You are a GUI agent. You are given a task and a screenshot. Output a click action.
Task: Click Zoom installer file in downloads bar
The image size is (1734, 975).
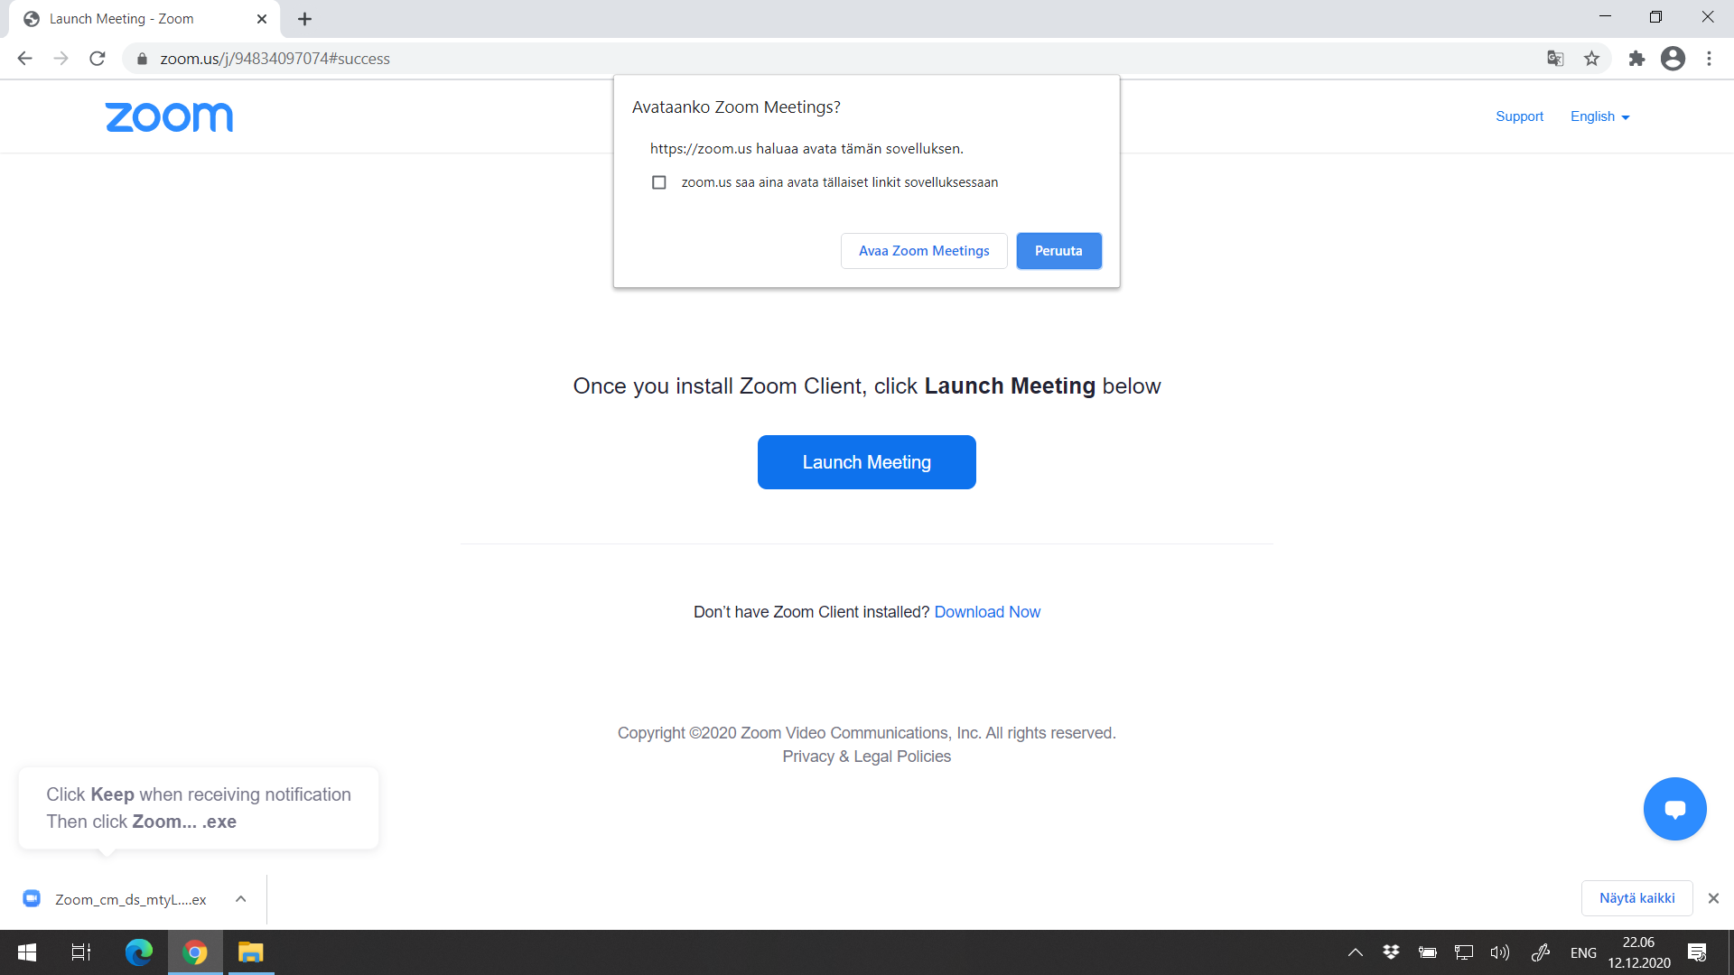point(130,899)
